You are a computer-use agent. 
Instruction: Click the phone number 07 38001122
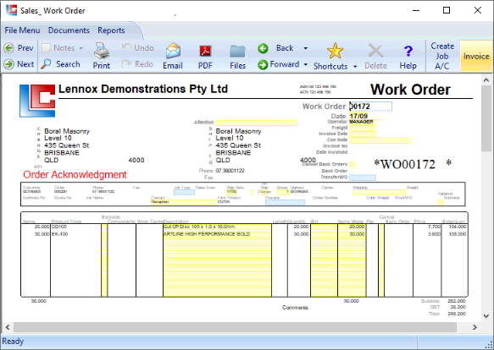pos(230,171)
